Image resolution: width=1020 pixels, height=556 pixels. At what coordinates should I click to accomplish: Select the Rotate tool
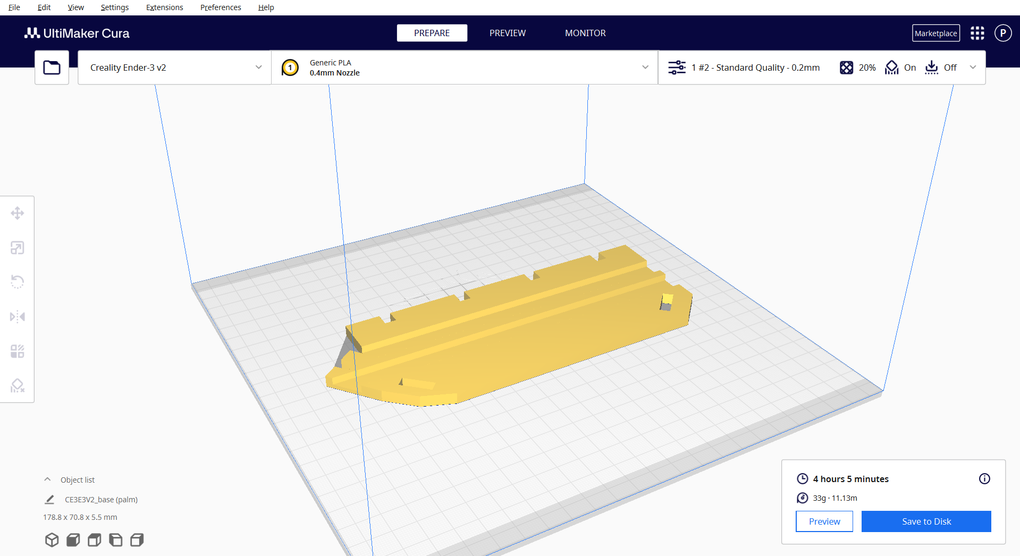[18, 282]
